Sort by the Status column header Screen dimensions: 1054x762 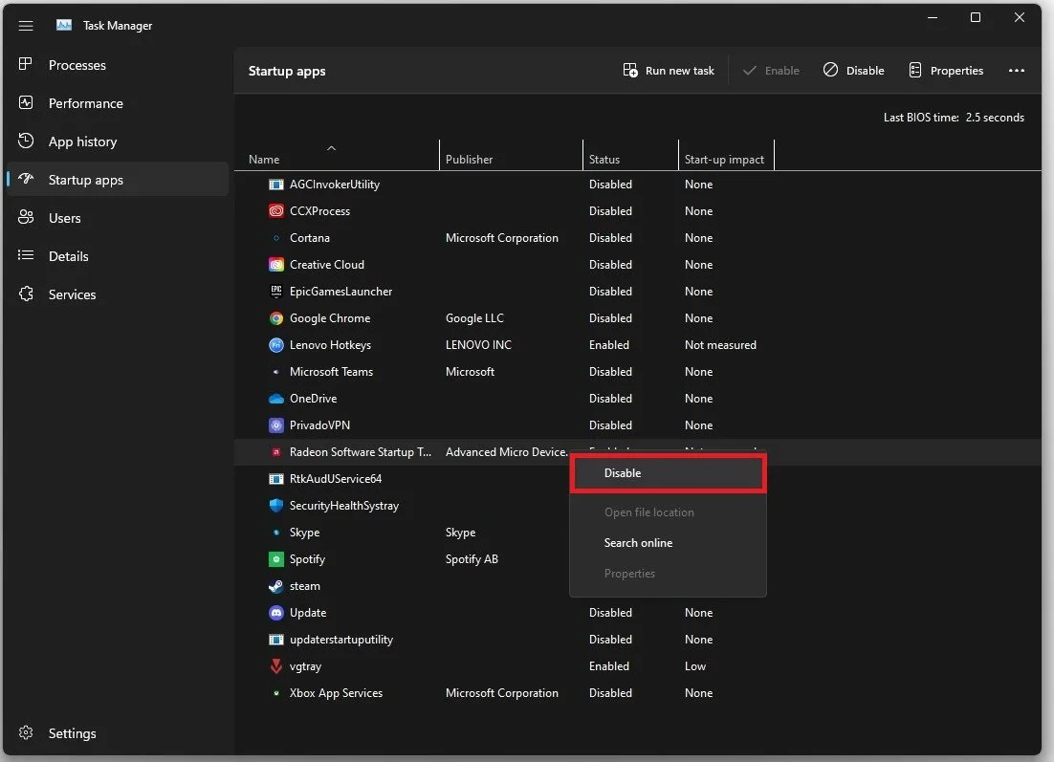click(x=604, y=160)
